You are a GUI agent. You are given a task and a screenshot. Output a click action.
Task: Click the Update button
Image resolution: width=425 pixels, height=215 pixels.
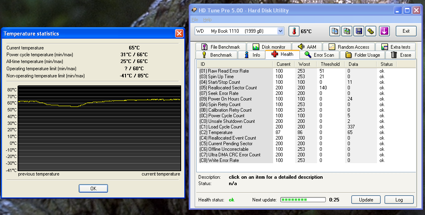coord(366,199)
